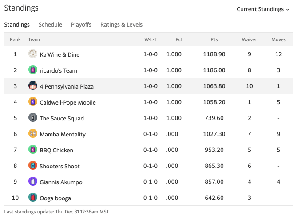
Task: Open Giannis Akumpo team link
Action: click(61, 182)
